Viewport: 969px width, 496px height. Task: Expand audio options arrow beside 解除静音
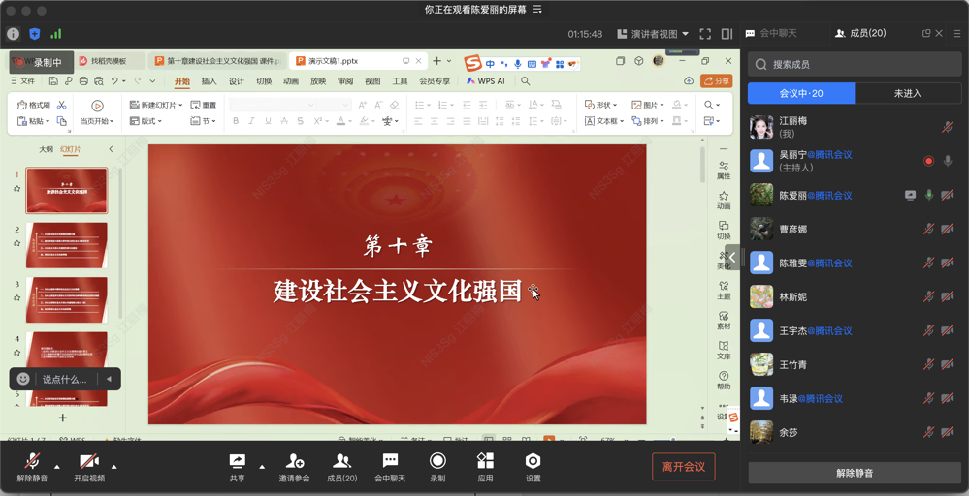57,467
